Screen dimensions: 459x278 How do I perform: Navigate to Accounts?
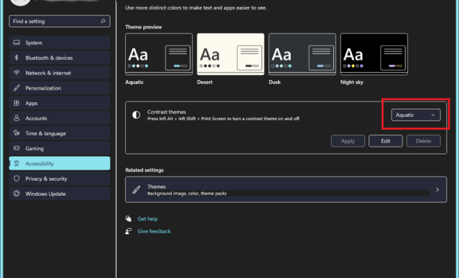tap(60, 118)
